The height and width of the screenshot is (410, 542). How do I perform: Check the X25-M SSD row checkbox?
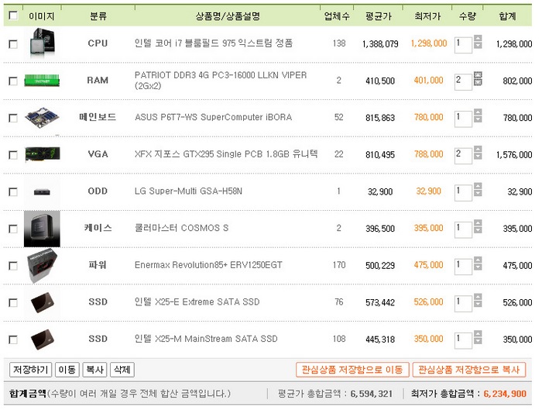[13, 339]
